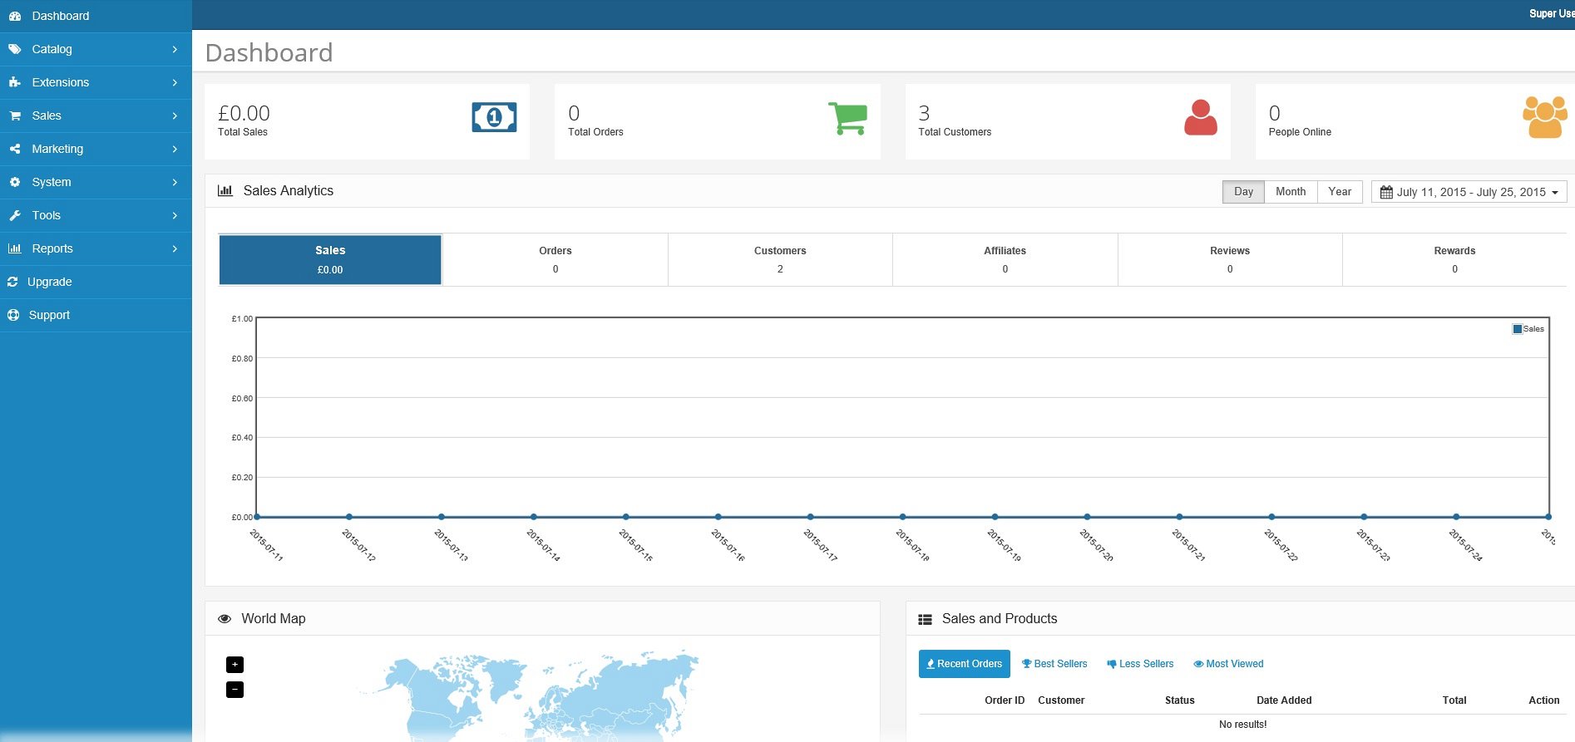Switch analytics range to Year

pyautogui.click(x=1339, y=192)
